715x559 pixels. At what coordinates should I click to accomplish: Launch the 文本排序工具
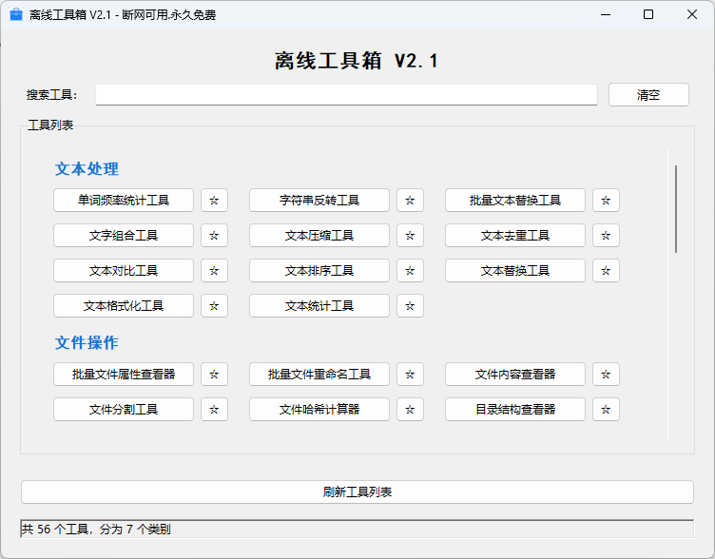pyautogui.click(x=319, y=270)
